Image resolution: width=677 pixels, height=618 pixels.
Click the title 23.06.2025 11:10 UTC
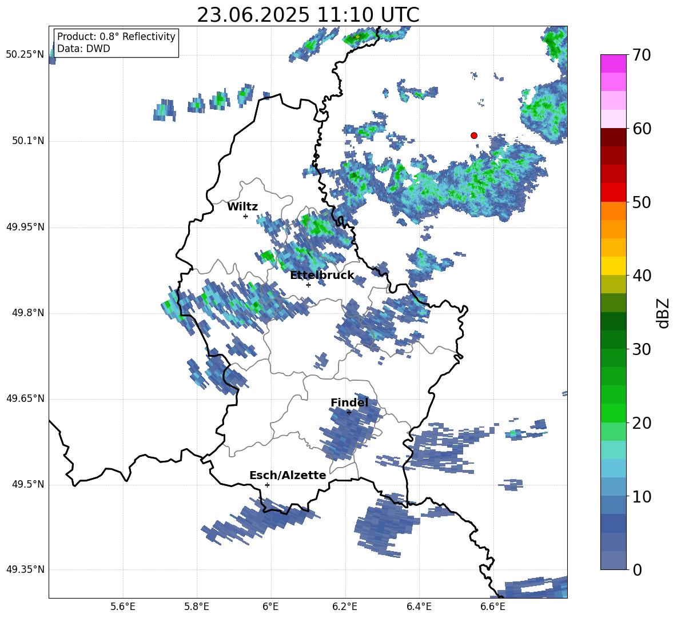308,15
